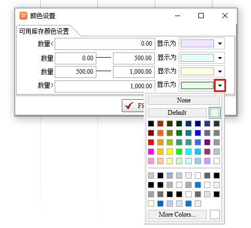Image resolution: width=251 pixels, height=228 pixels.
Task: Click the 数量< value field showing 0.00
Action: (105, 44)
